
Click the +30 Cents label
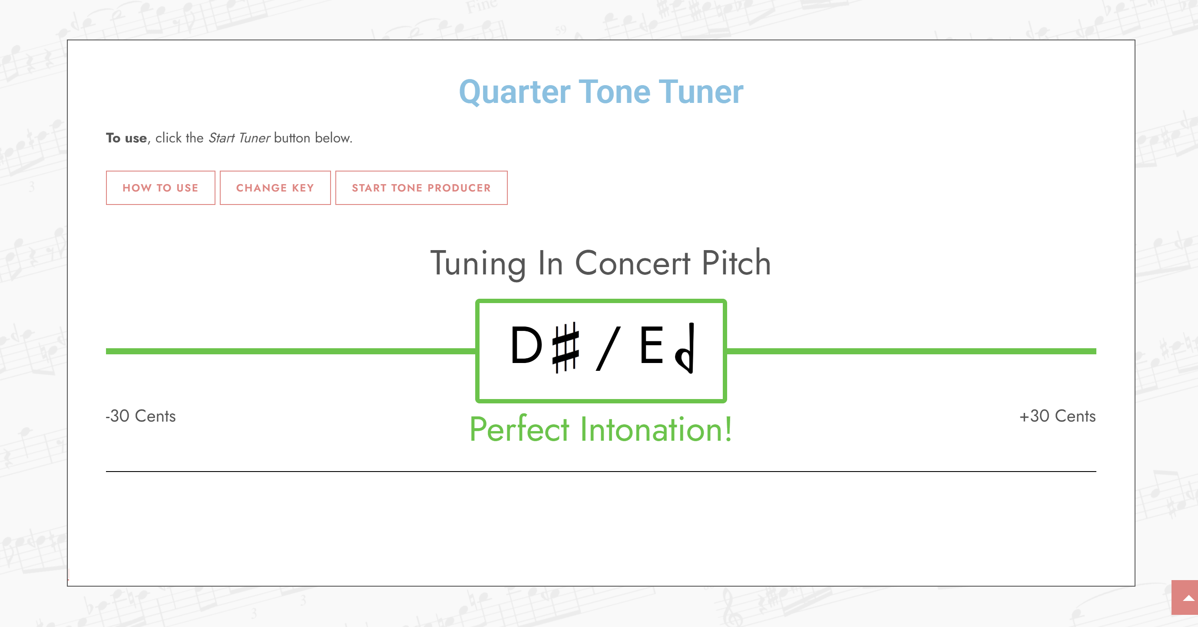pos(1057,416)
